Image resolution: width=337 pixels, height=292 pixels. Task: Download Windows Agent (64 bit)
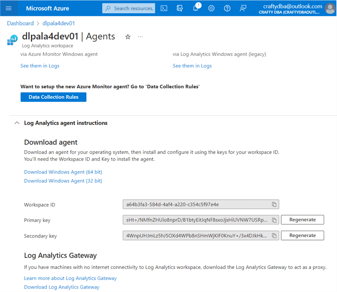click(x=63, y=172)
